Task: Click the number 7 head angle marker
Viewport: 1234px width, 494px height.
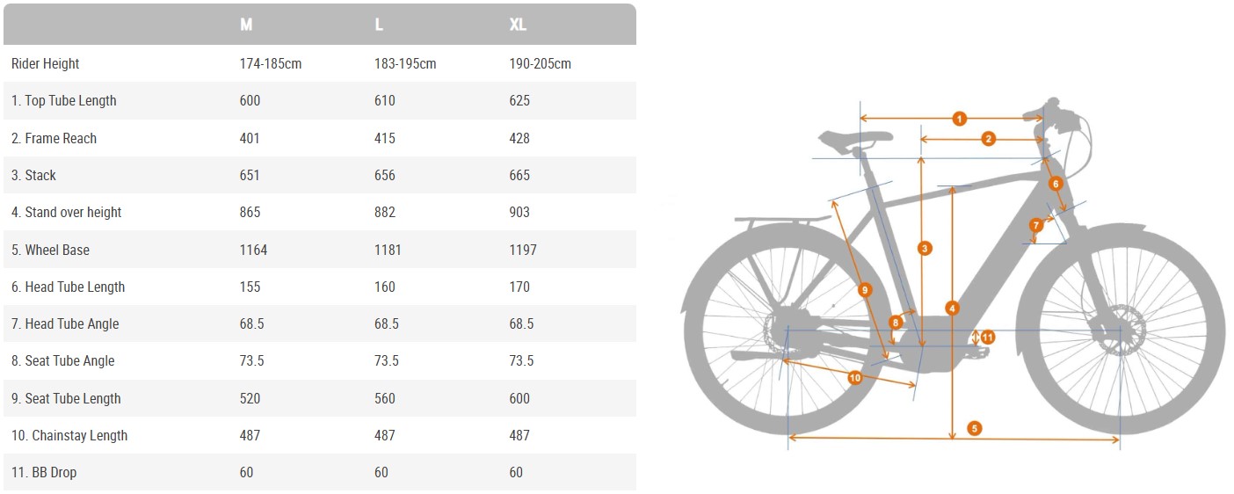Action: tap(1037, 224)
